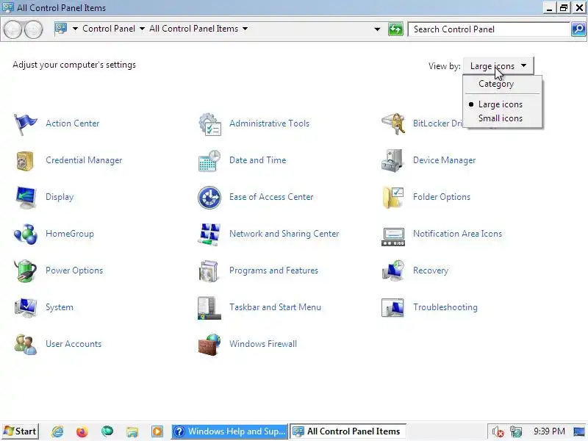Expand the root breadcrumb arrow before Control Panel
Viewport: 588px width, 441px height.
(75, 29)
